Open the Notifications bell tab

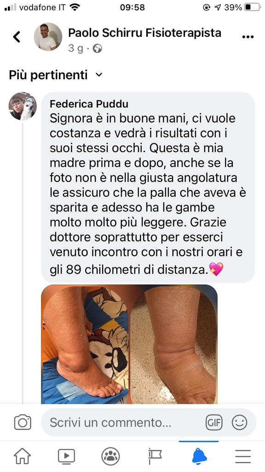pos(199,456)
